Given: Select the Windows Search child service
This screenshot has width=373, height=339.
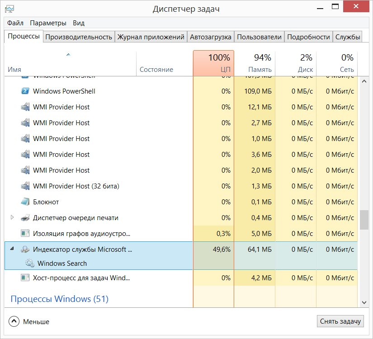Looking at the screenshot, I should [62, 264].
